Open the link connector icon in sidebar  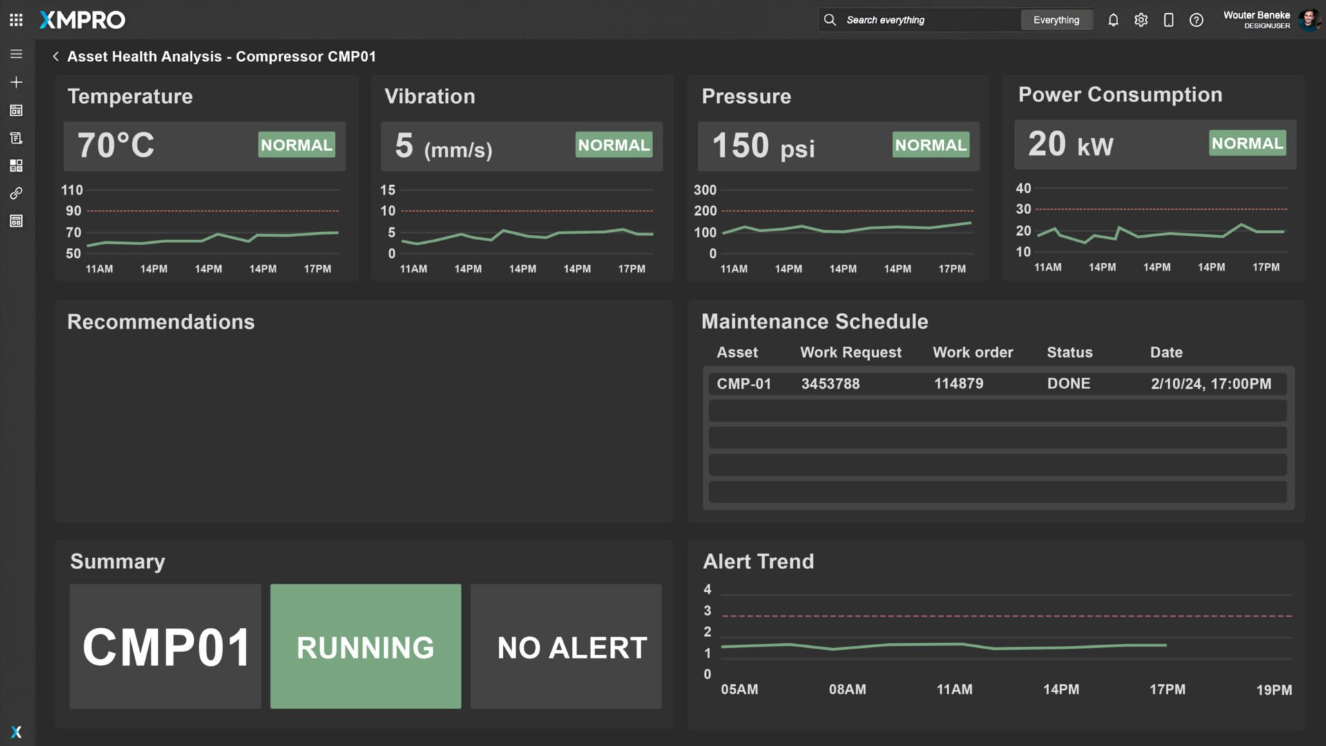(x=17, y=193)
